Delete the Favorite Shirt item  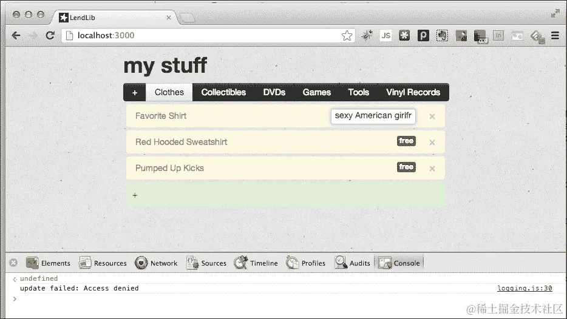432,116
